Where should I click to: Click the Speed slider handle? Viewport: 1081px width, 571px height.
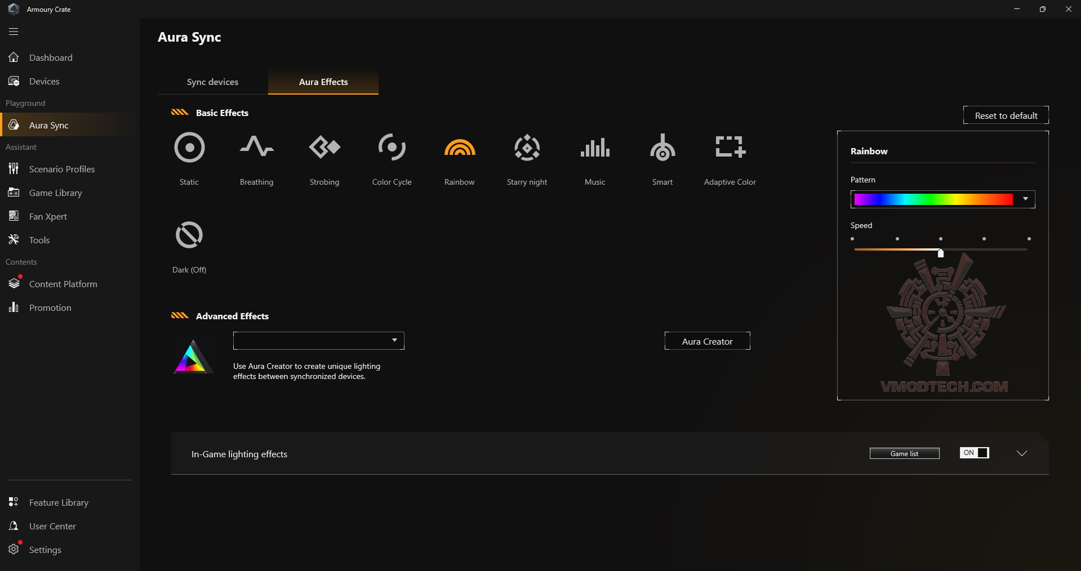tap(941, 253)
